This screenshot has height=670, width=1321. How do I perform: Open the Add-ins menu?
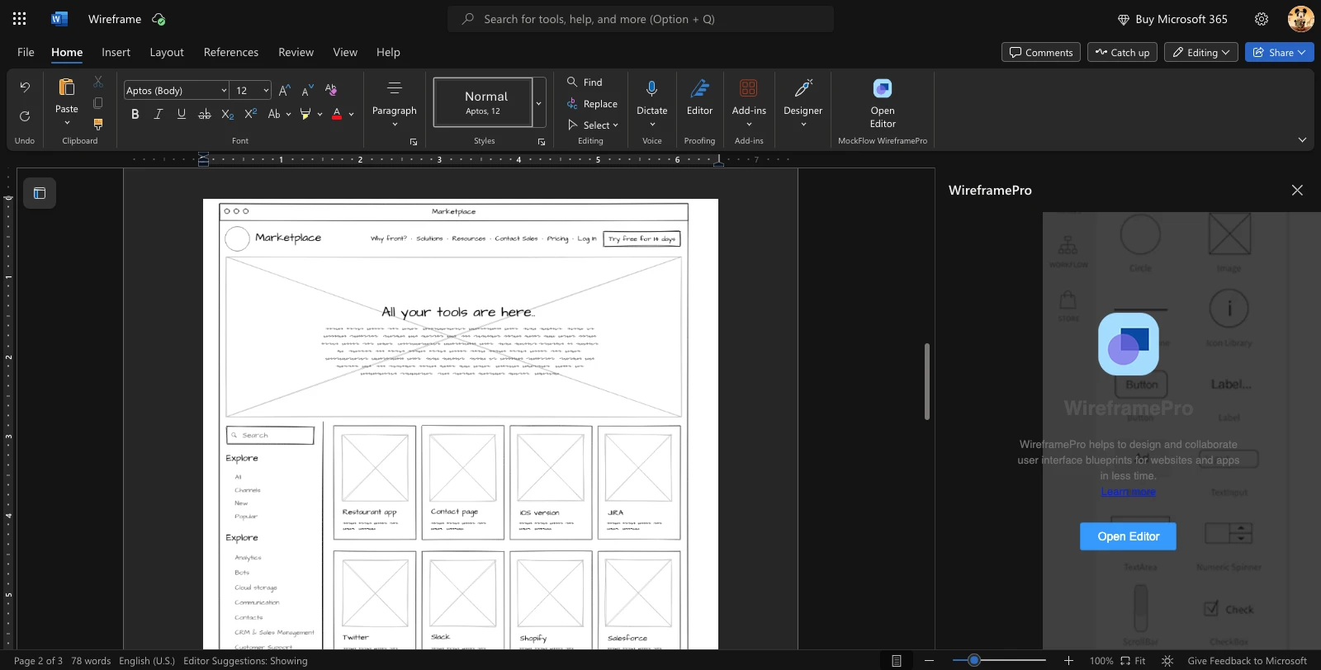[x=749, y=102]
